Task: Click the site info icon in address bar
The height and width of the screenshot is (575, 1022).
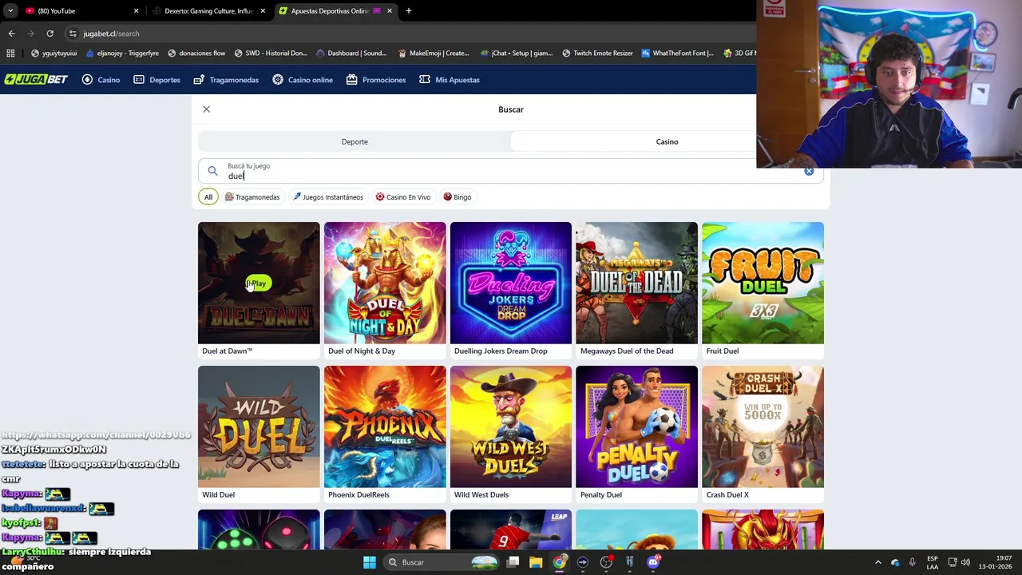Action: [x=73, y=34]
